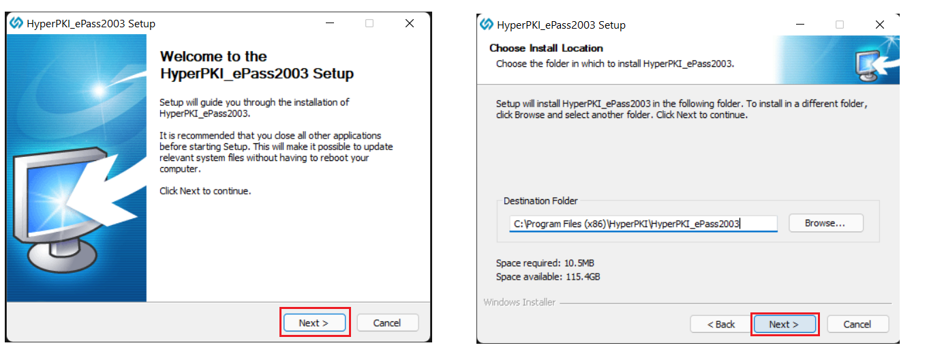Go back with the < Back button

pyautogui.click(x=720, y=324)
